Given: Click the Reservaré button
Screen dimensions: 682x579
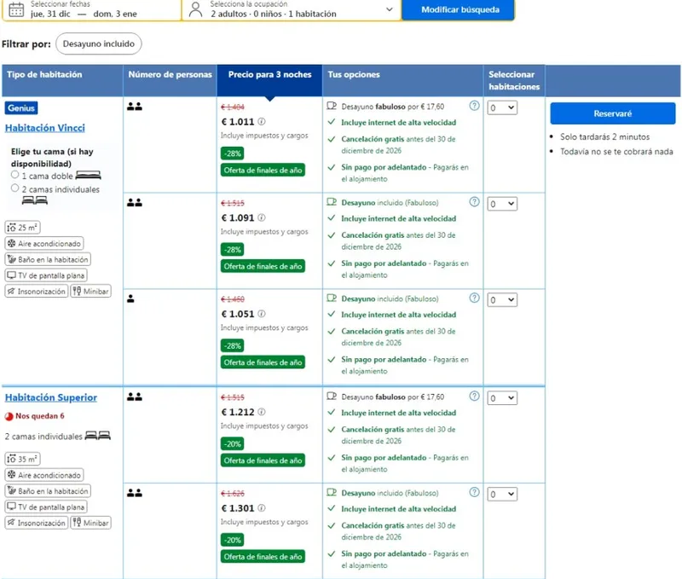Looking at the screenshot, I should 612,113.
